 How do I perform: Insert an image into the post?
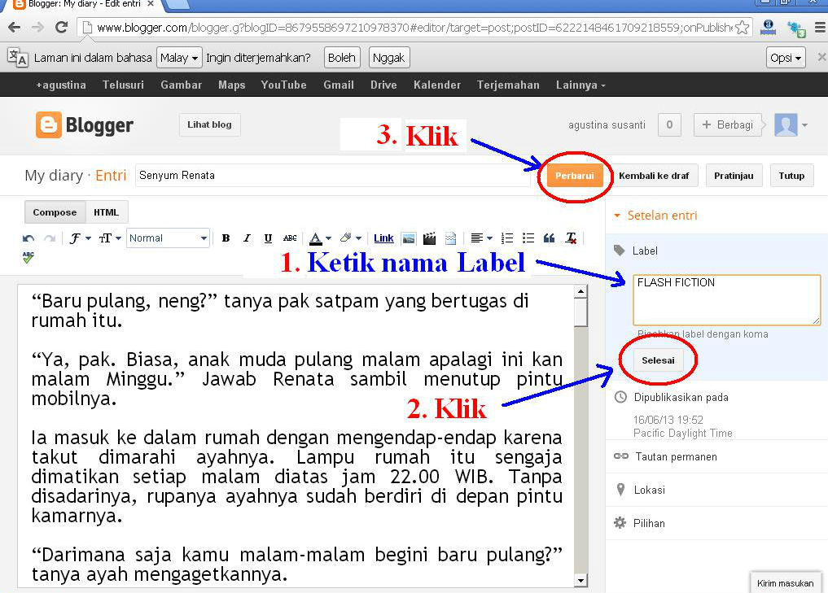(x=409, y=238)
